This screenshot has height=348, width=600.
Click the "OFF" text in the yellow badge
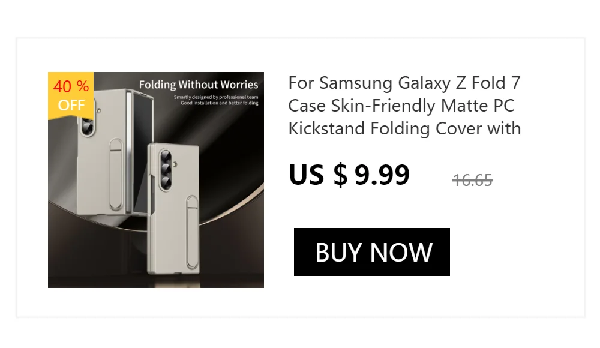pos(71,106)
